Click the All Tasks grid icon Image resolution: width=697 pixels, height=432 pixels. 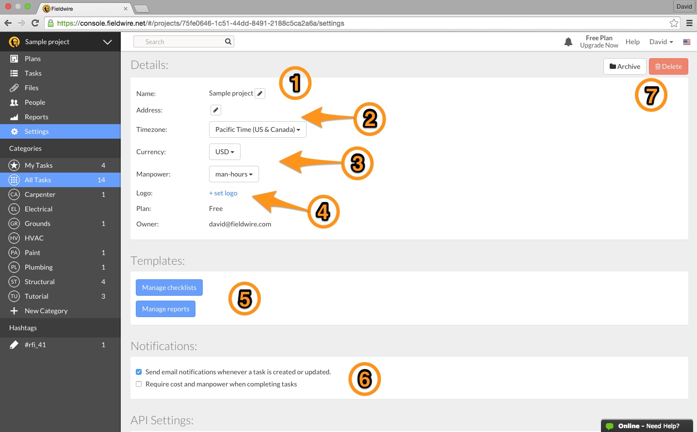(14, 180)
